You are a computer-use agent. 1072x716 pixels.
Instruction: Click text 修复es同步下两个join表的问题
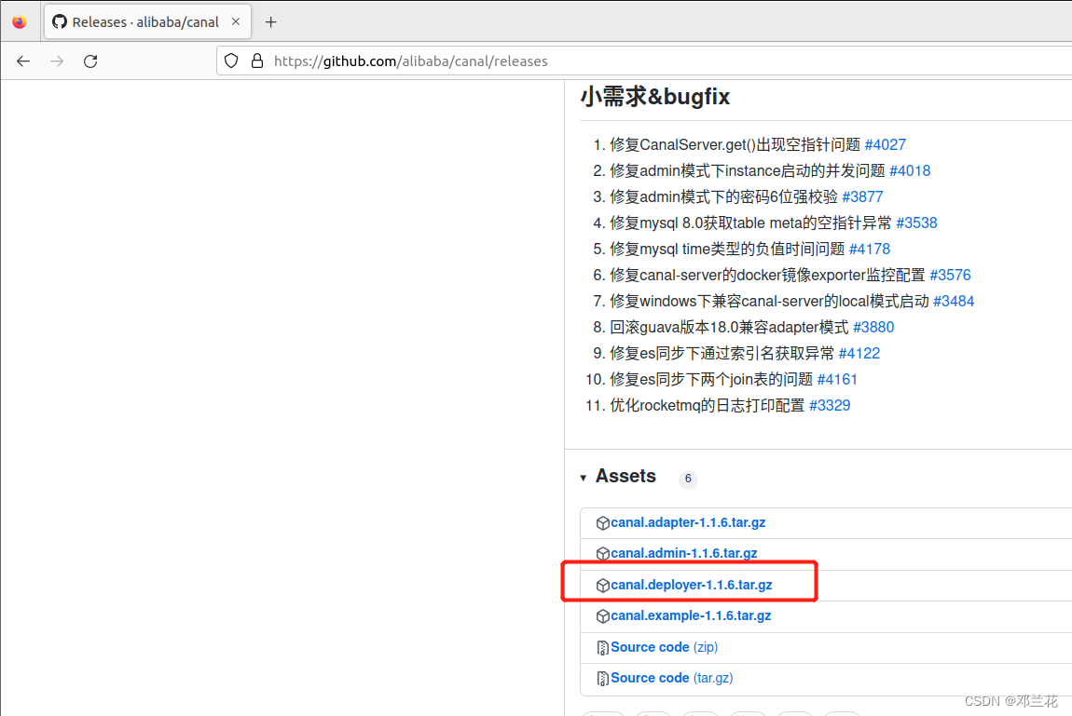[711, 380]
